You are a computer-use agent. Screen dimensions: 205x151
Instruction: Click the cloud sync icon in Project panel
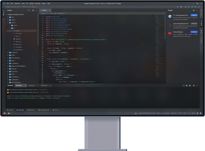point(29,10)
